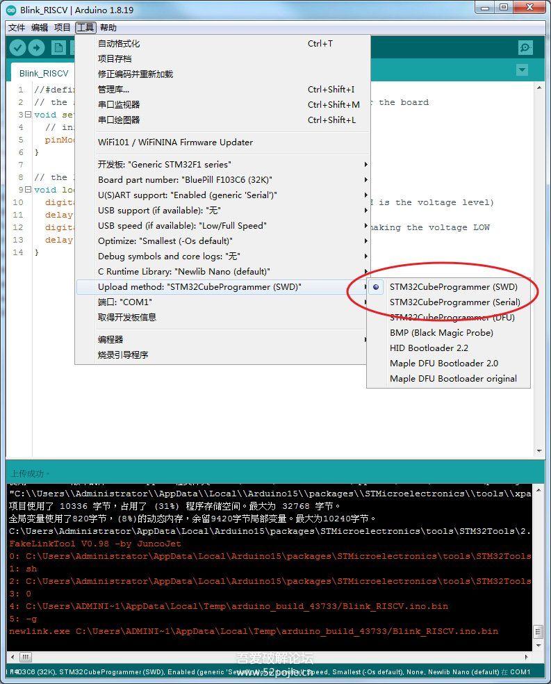The width and height of the screenshot is (551, 684).
Task: Close the 工具 menu in menu bar
Action: [85, 28]
